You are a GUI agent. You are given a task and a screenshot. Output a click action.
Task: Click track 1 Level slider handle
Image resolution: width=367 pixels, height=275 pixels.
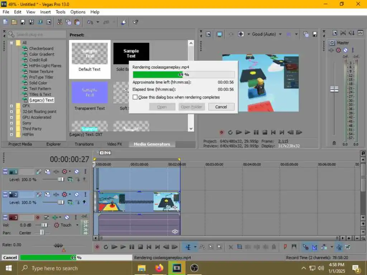(61, 179)
